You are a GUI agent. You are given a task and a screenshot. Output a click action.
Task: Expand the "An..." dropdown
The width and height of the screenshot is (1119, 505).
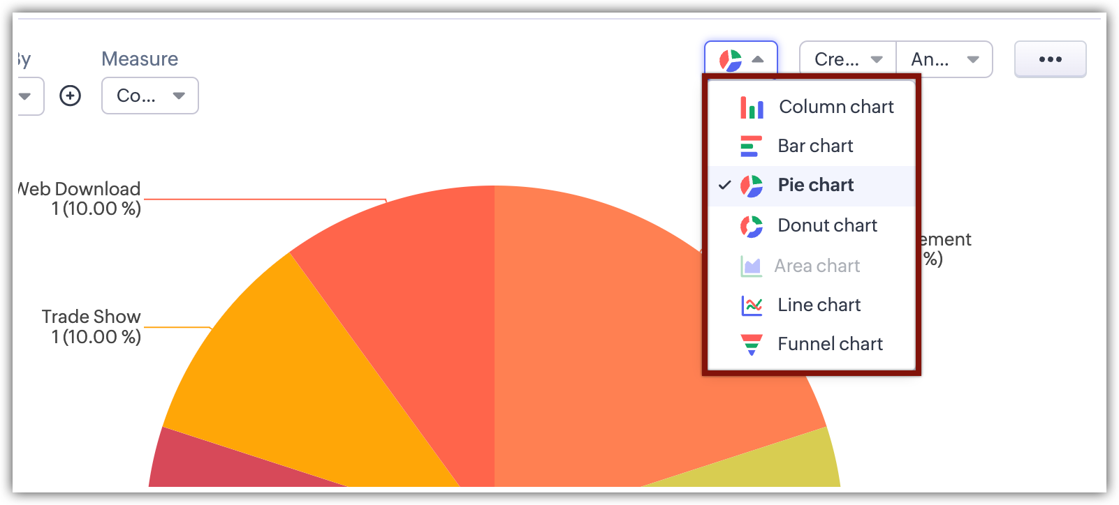coord(944,59)
